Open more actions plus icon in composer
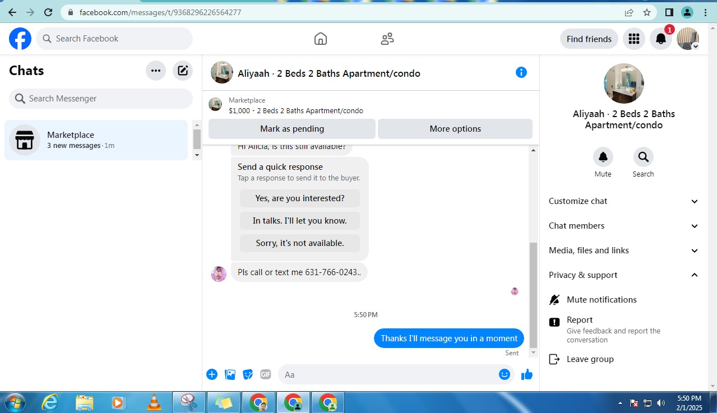 tap(212, 374)
